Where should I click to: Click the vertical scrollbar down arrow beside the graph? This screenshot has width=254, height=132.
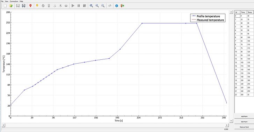[231, 121]
